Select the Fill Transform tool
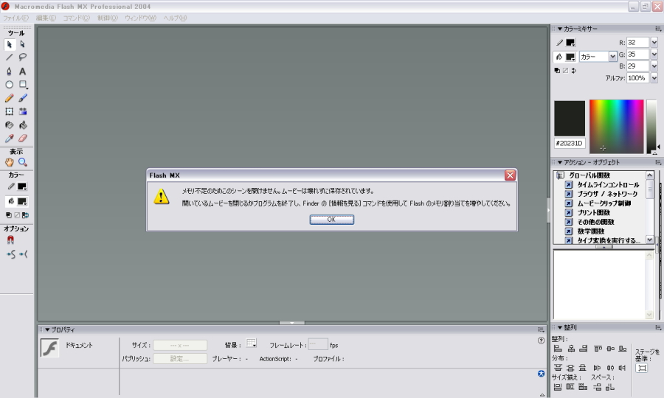This screenshot has height=398, width=664. point(22,111)
